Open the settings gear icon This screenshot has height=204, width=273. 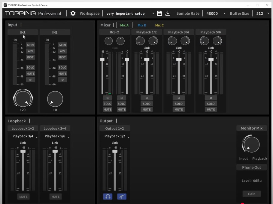pyautogui.click(x=73, y=14)
